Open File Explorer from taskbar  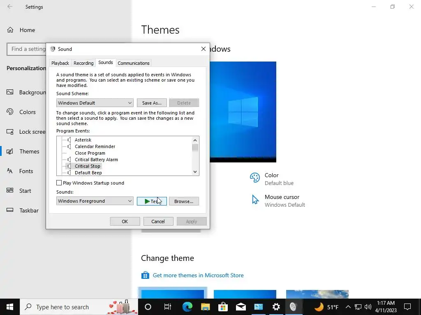[206, 307]
